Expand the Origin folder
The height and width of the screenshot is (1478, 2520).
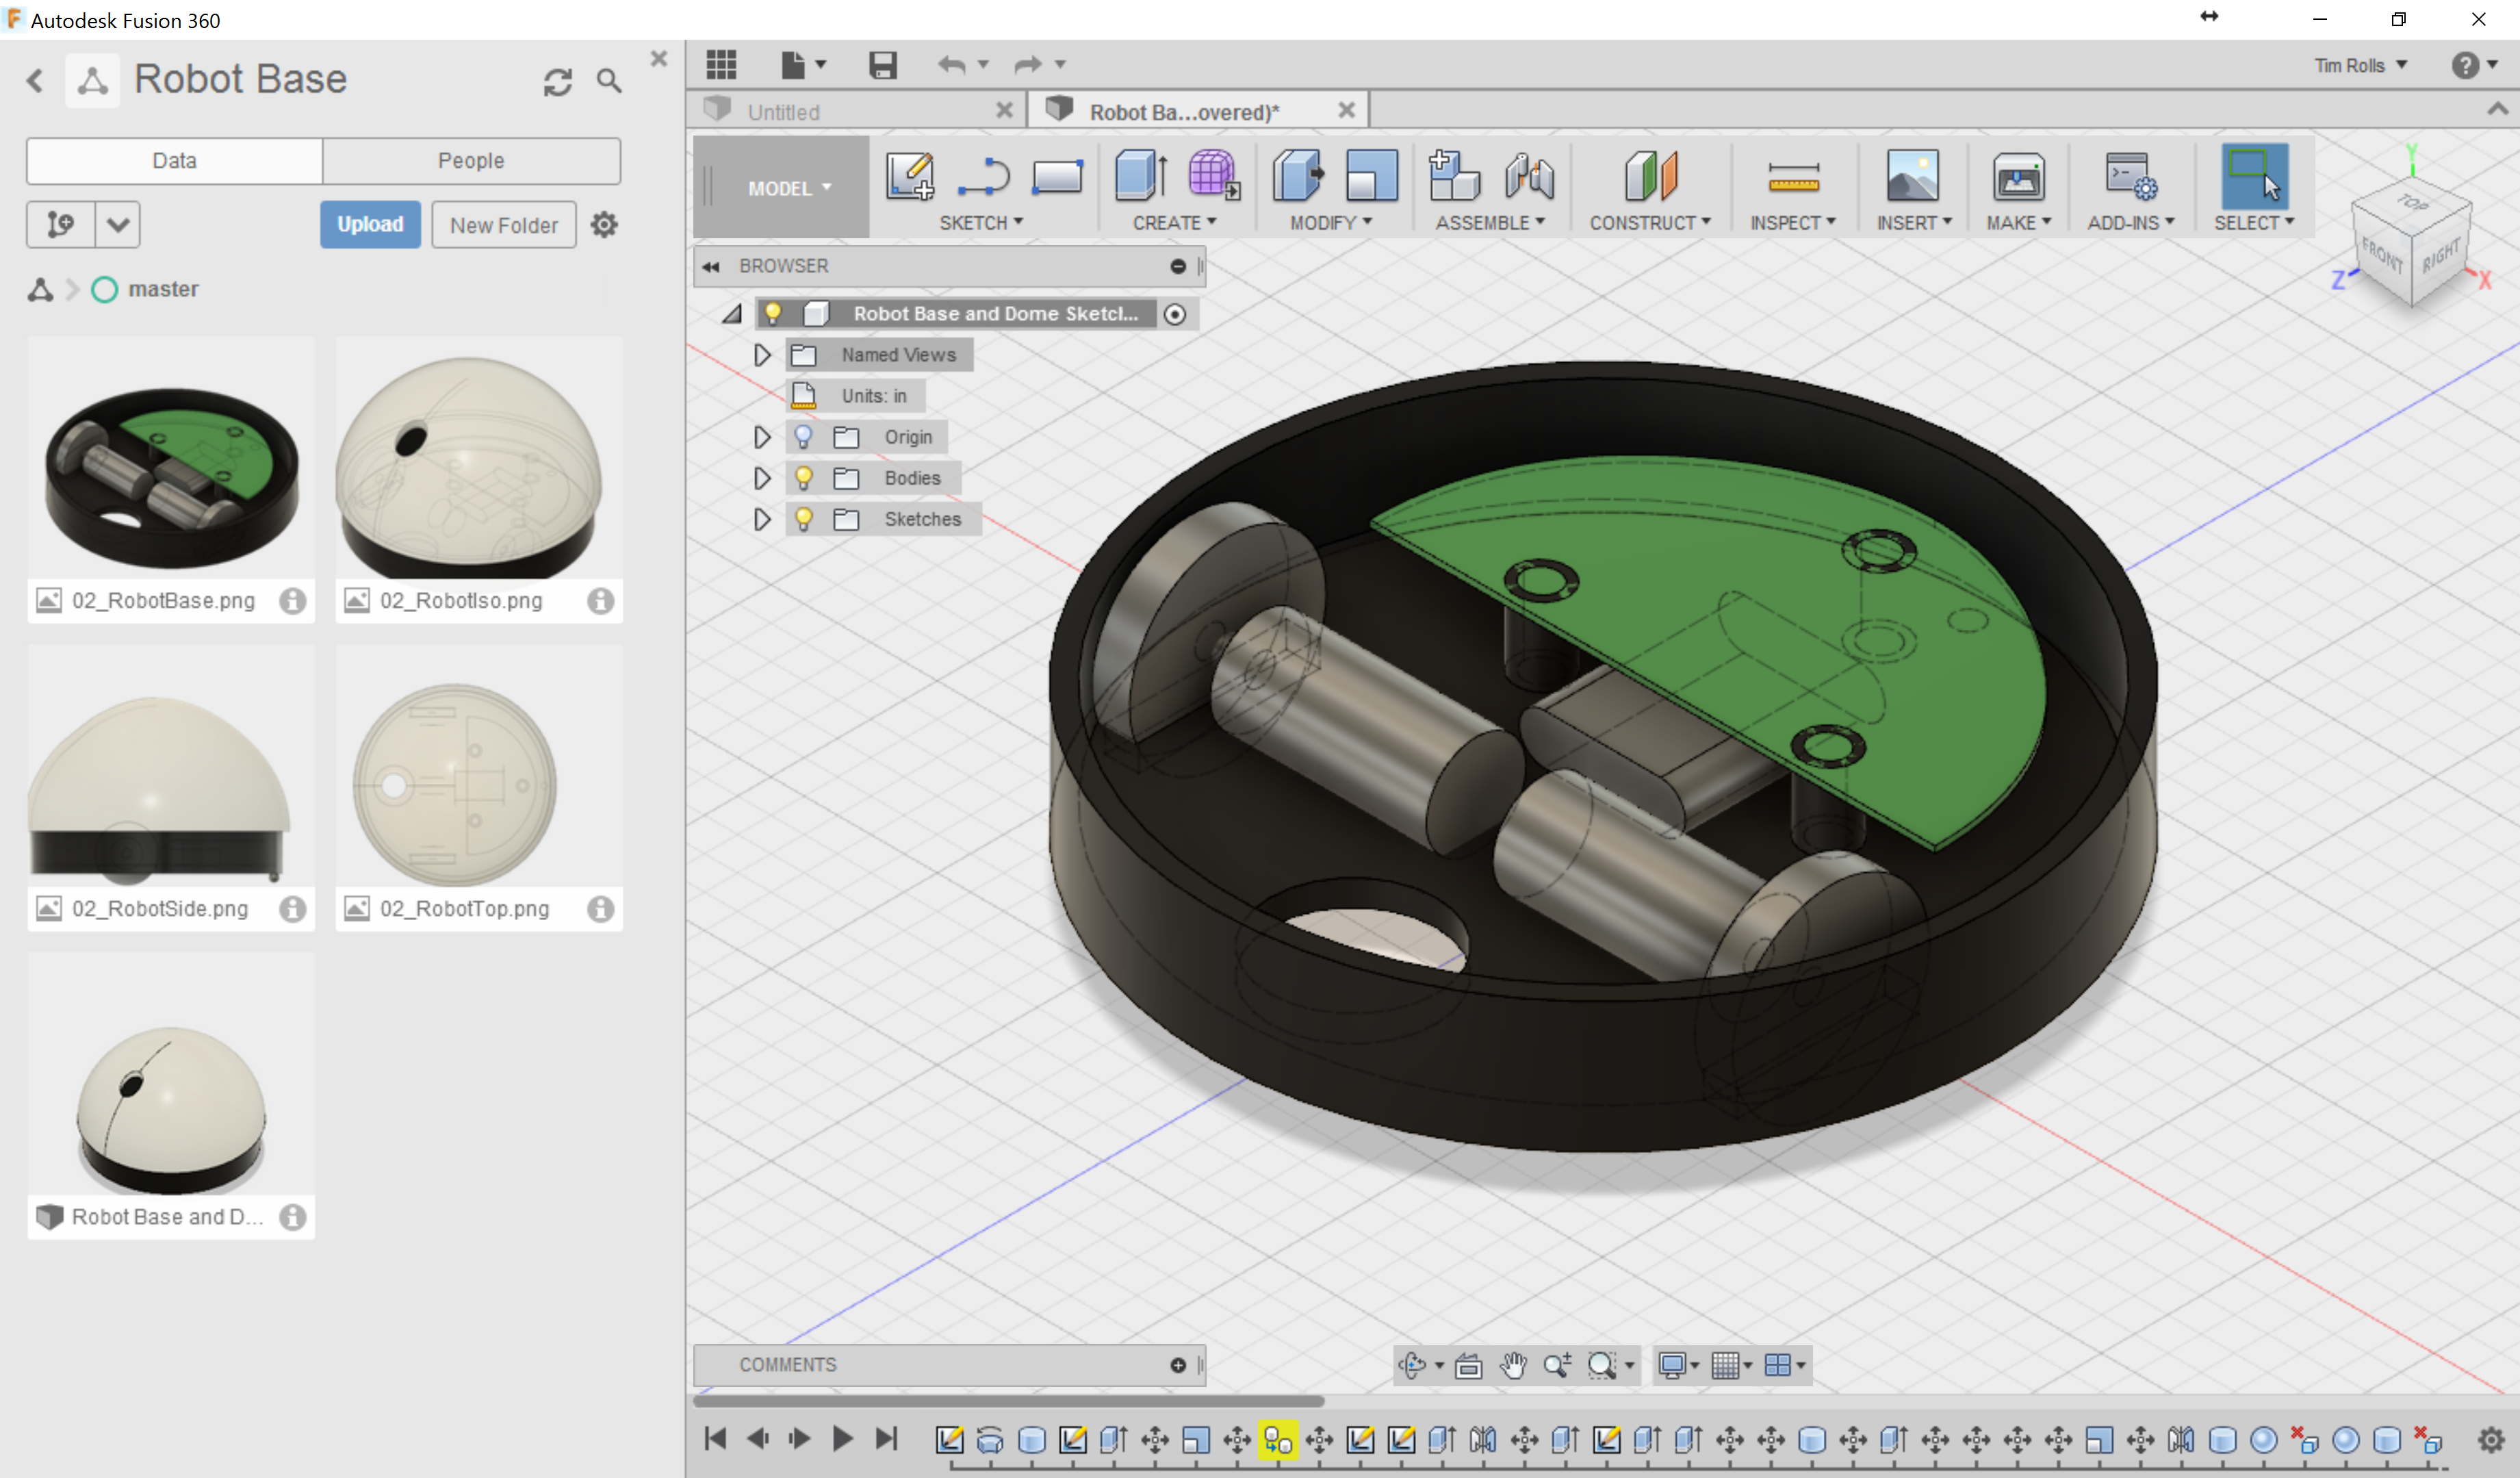pos(762,437)
